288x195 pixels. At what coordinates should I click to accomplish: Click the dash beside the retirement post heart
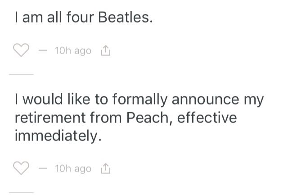[43, 169]
